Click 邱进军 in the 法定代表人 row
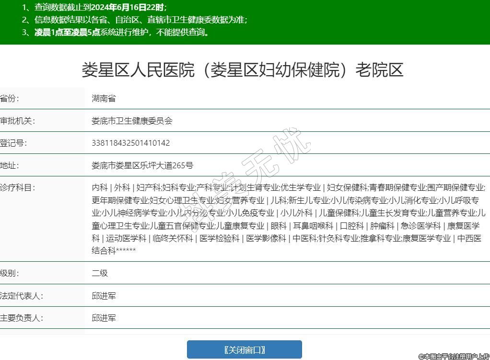 pos(104,296)
